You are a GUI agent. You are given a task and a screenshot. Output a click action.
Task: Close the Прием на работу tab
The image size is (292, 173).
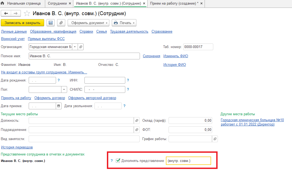click(x=201, y=3)
